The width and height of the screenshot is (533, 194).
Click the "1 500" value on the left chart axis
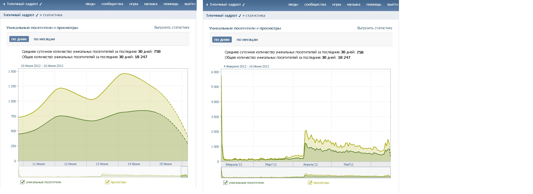coord(12,71)
